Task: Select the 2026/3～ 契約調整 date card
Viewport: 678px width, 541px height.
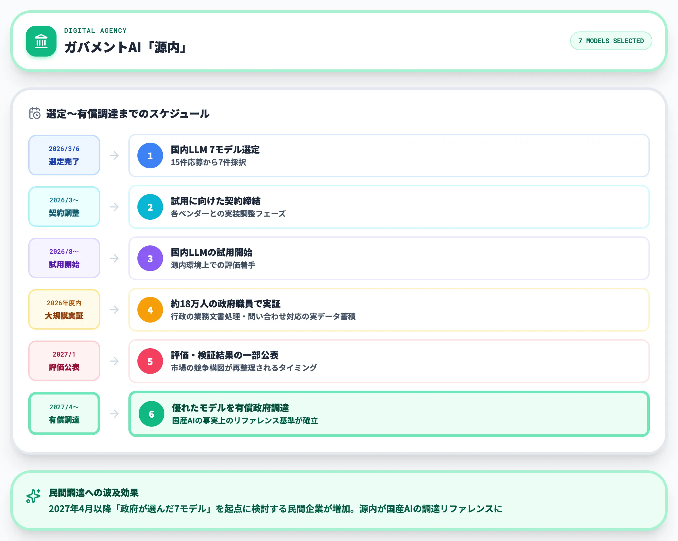Action: (x=64, y=207)
